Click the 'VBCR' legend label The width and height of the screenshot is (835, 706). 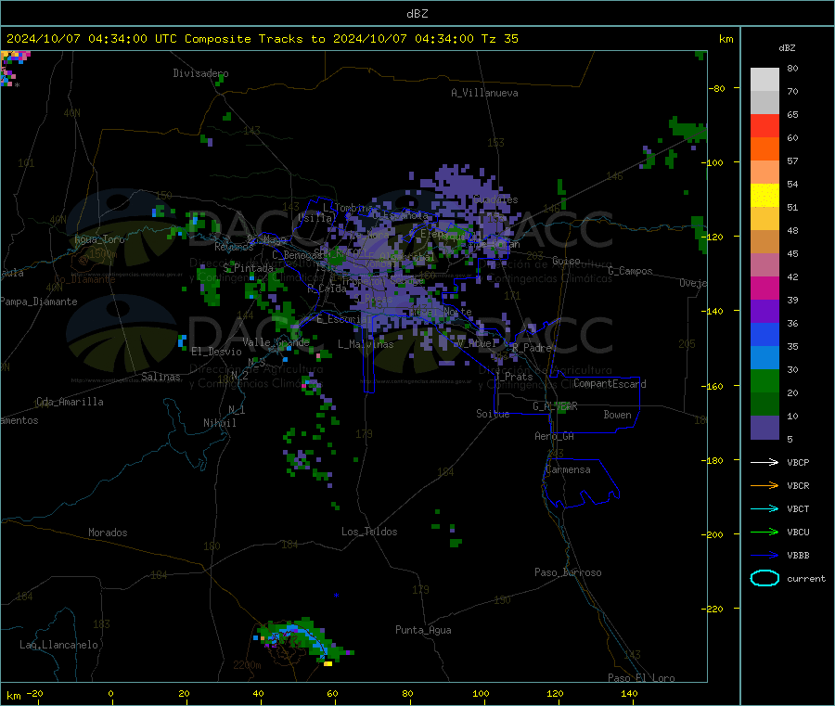tap(798, 485)
